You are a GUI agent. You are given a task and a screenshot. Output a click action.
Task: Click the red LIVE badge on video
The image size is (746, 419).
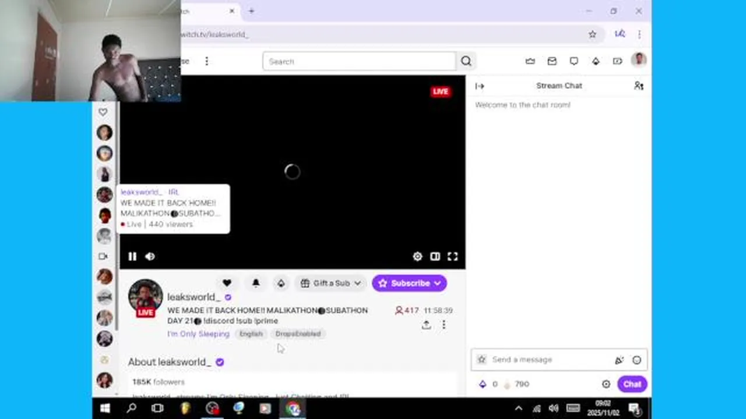441,91
